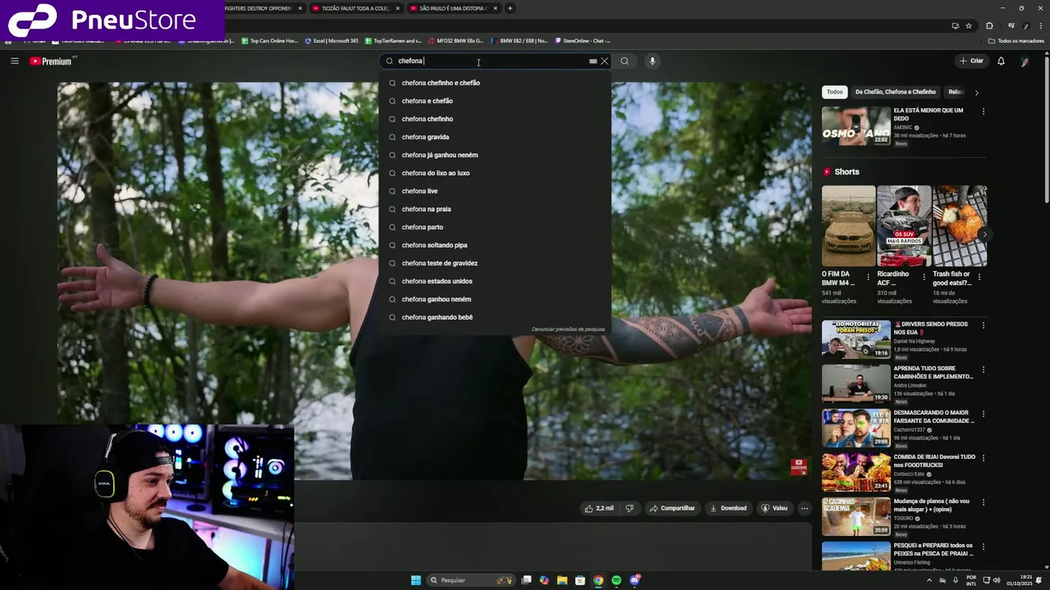Open DESMASCARANDO O MAIOR FARSANTE video
Viewport: 1050px width, 590px height.
[856, 428]
